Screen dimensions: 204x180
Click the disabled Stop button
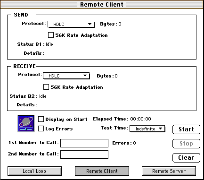coord(186,144)
